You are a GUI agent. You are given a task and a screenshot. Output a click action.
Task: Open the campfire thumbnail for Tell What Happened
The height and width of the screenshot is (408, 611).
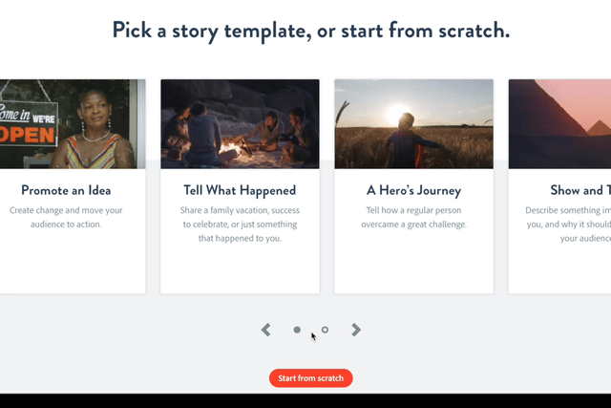(240, 124)
